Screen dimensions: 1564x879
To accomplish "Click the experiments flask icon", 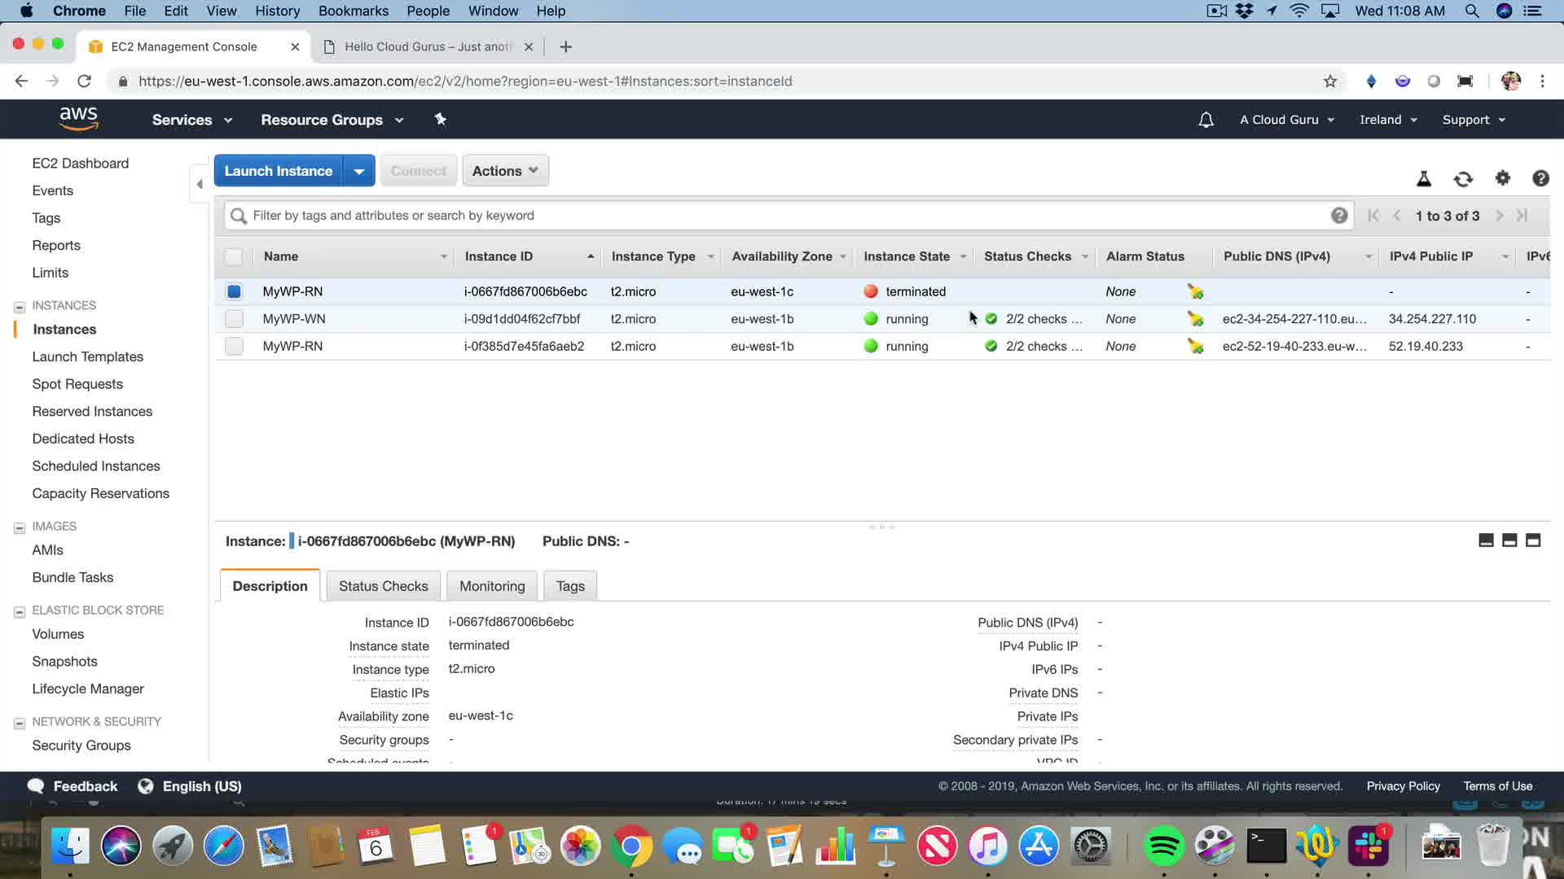I will point(1424,179).
